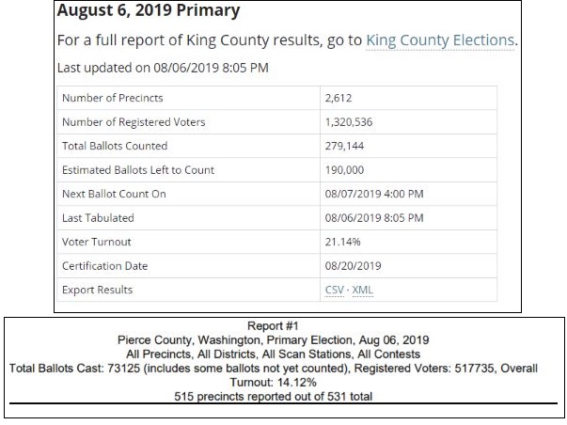Viewport: 567px width, 425px height.
Task: Open the King County Elections link
Action: [439, 40]
